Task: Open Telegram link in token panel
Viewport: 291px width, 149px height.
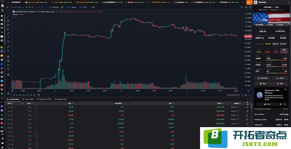Action: click(280, 25)
